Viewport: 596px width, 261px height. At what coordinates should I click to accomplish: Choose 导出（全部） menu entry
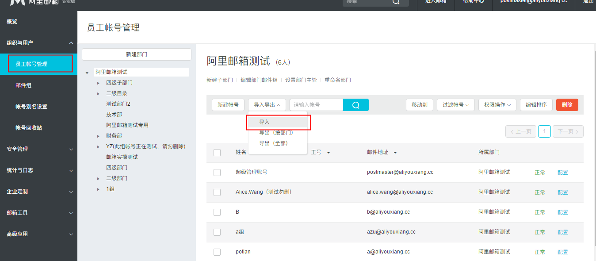(278, 143)
